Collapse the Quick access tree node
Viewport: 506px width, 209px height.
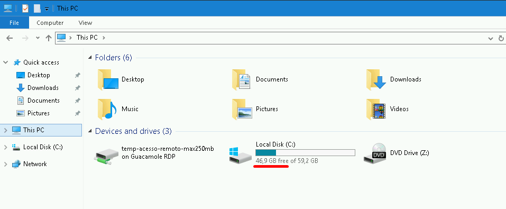point(5,62)
